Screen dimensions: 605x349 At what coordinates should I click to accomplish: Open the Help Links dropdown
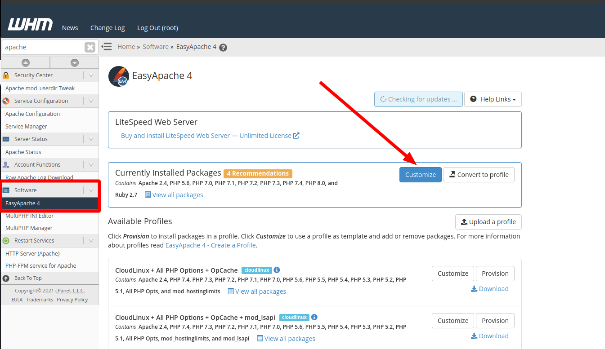(493, 99)
